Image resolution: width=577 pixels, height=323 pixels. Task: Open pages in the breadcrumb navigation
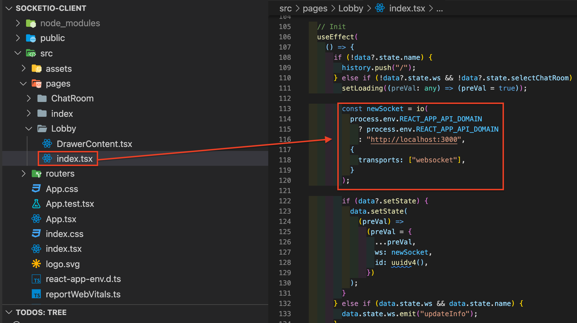click(315, 8)
